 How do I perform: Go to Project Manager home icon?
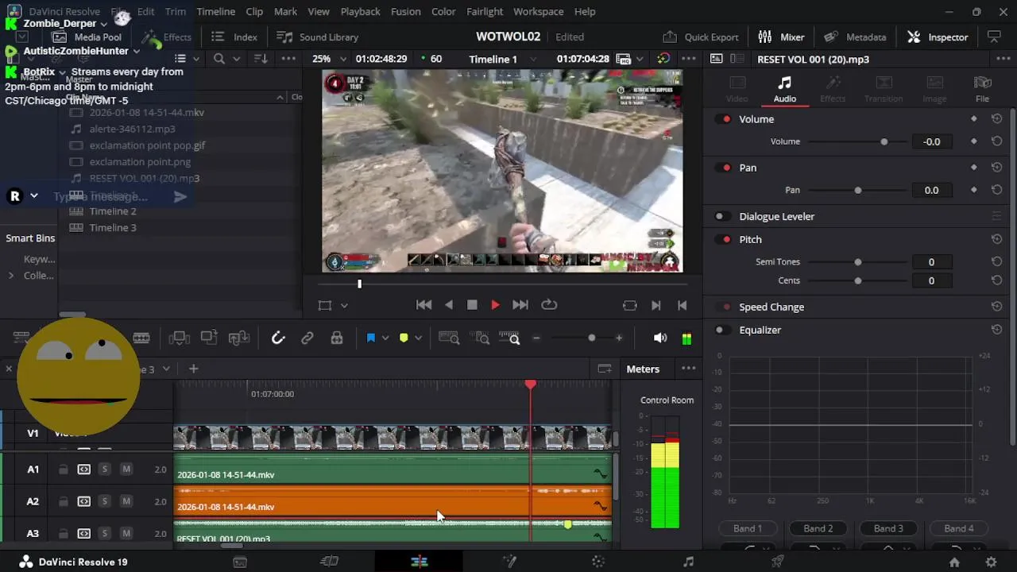tap(954, 562)
